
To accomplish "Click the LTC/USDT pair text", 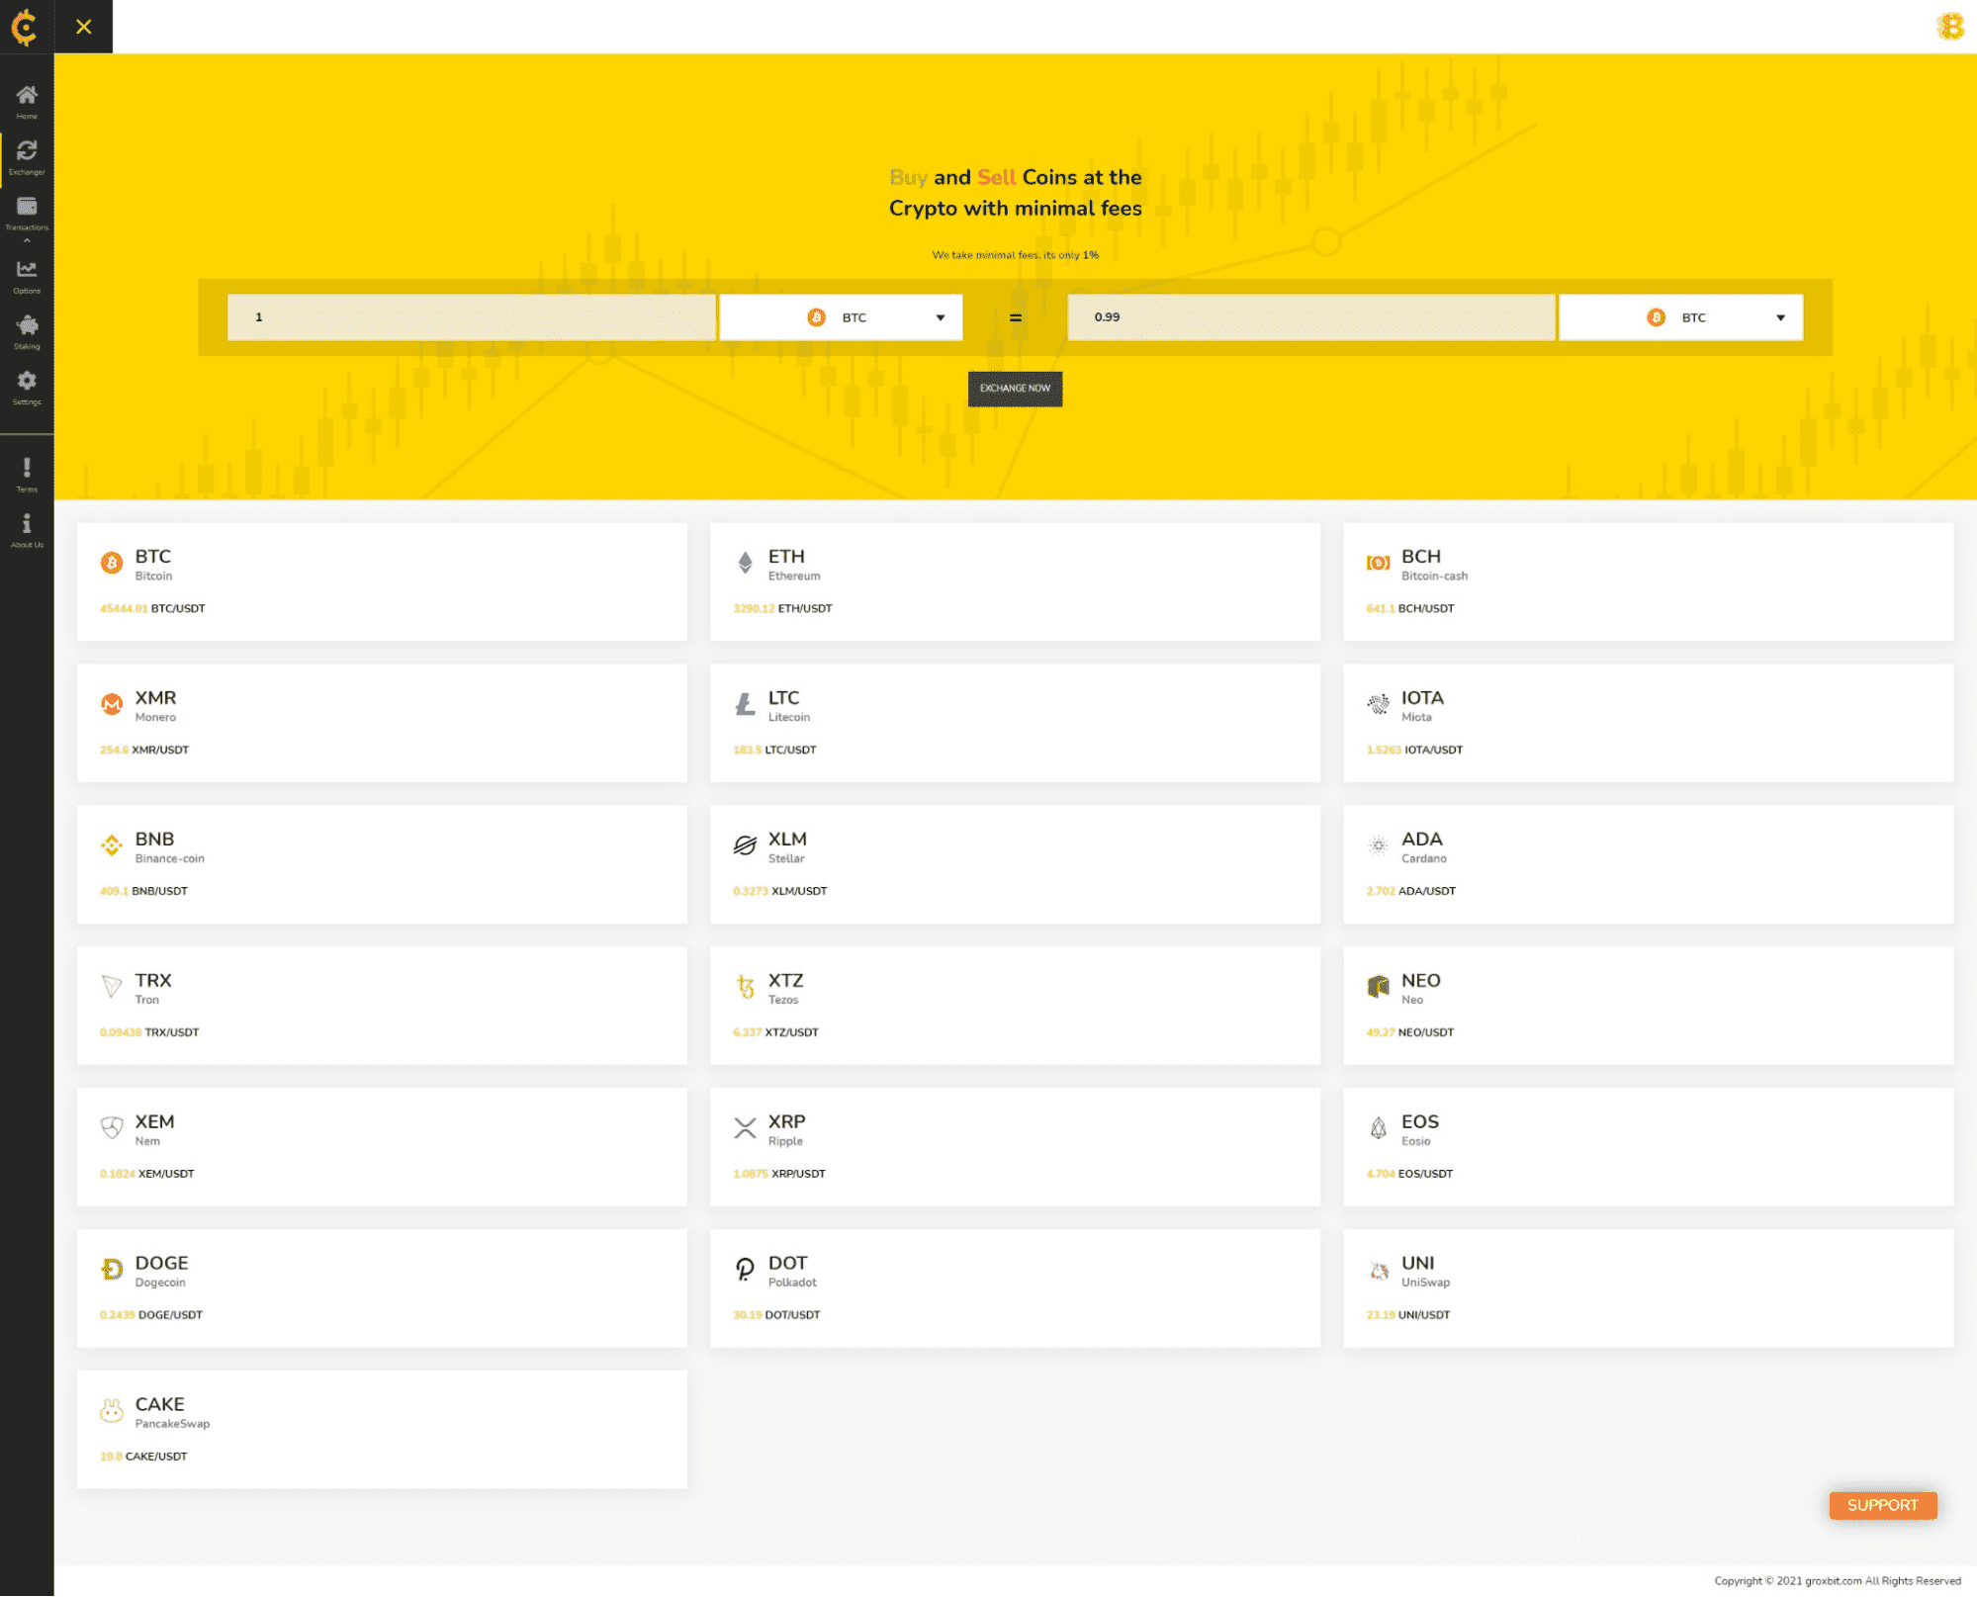I will [790, 751].
